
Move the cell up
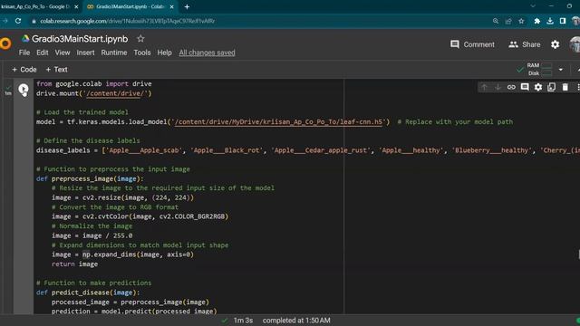(x=484, y=87)
